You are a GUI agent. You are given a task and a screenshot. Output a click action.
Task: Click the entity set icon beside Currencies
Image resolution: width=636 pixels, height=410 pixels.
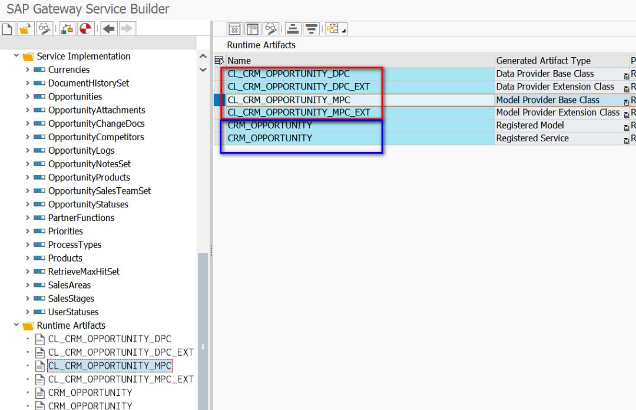[x=39, y=70]
